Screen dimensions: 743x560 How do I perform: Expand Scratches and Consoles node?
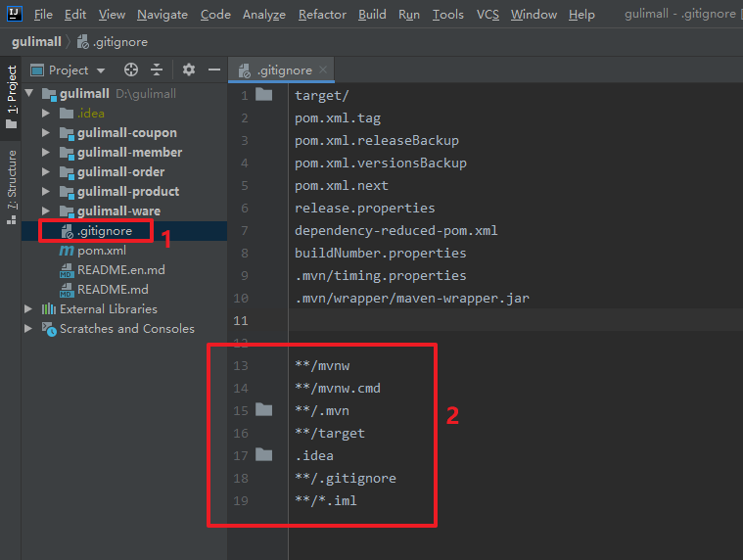pos(28,328)
